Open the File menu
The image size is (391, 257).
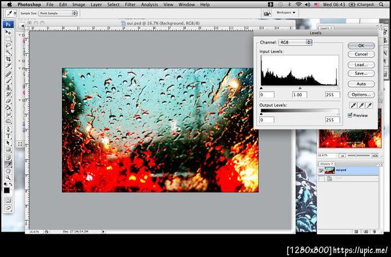(x=50, y=5)
